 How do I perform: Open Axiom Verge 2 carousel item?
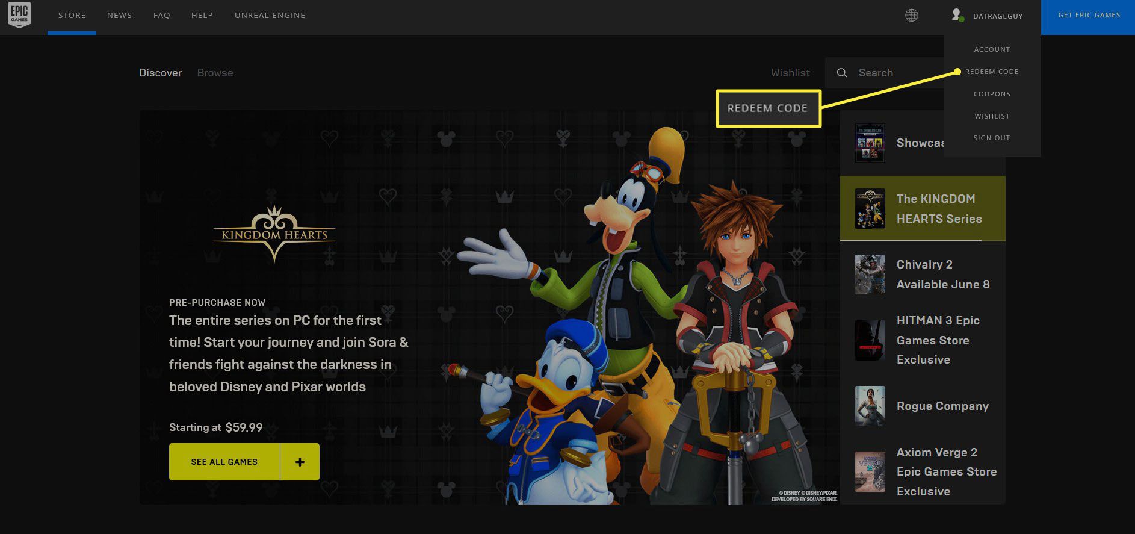click(x=923, y=471)
